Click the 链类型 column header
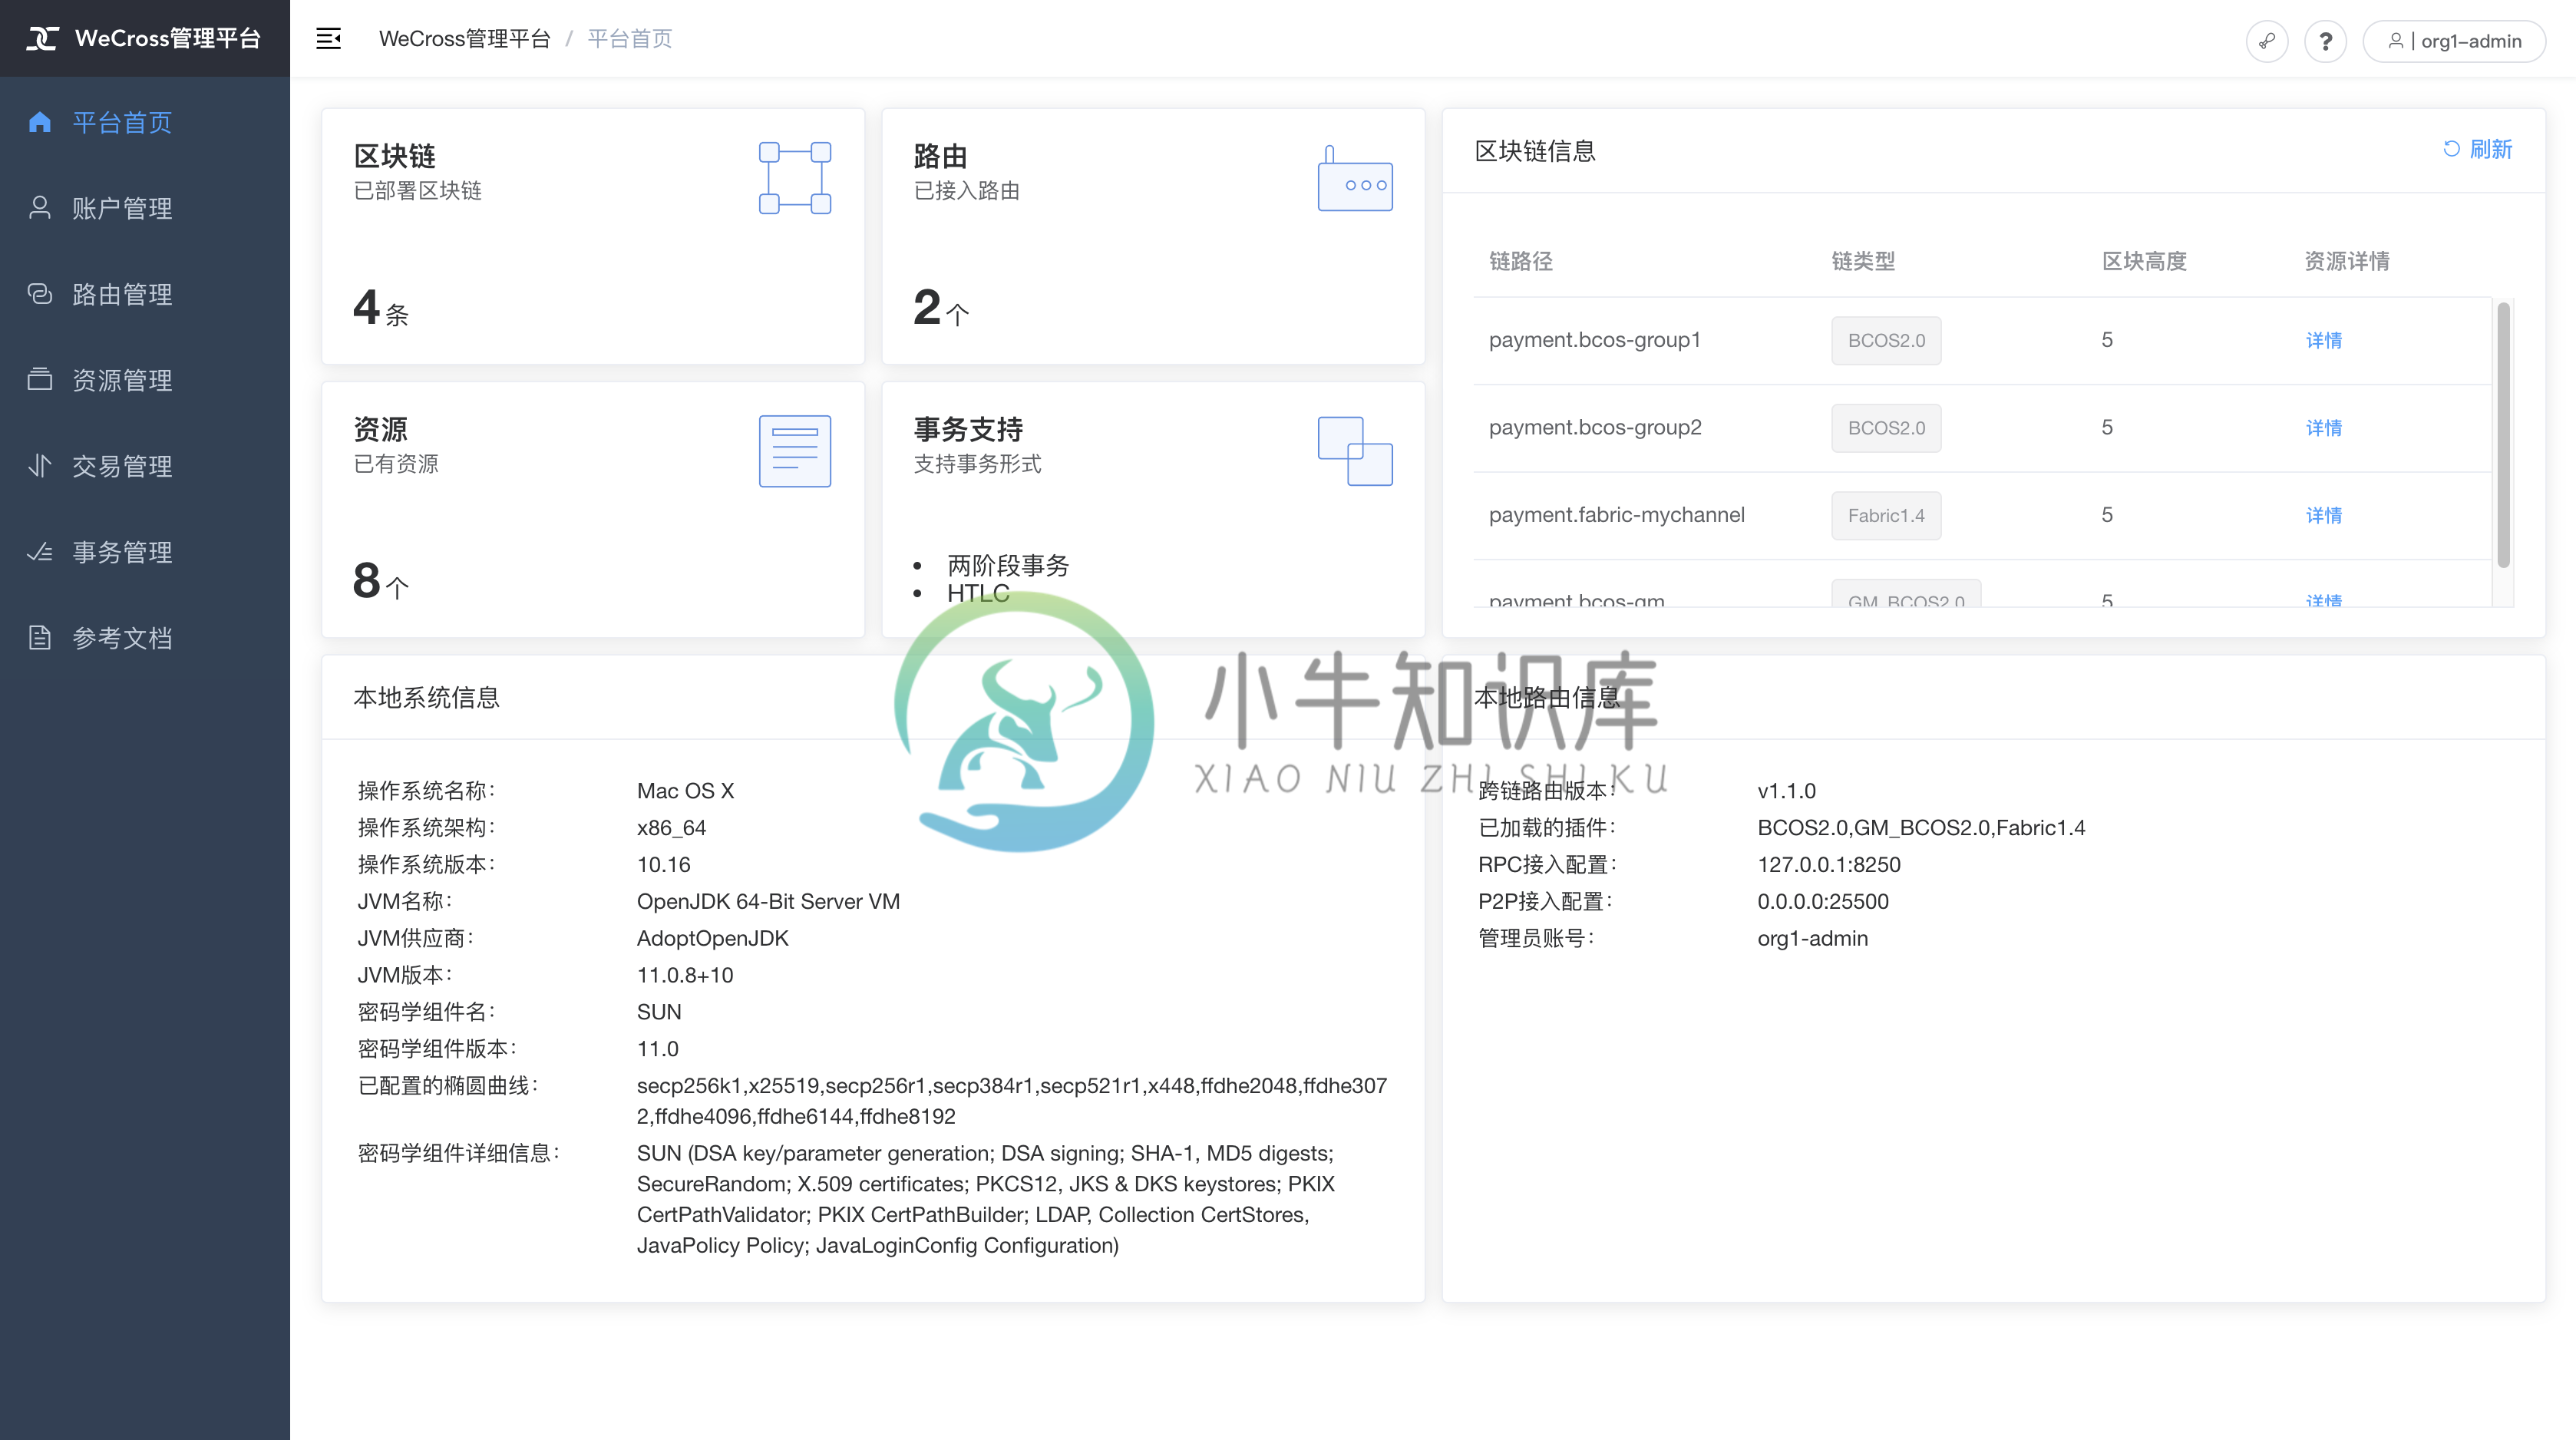Image resolution: width=2576 pixels, height=1440 pixels. point(1863,261)
